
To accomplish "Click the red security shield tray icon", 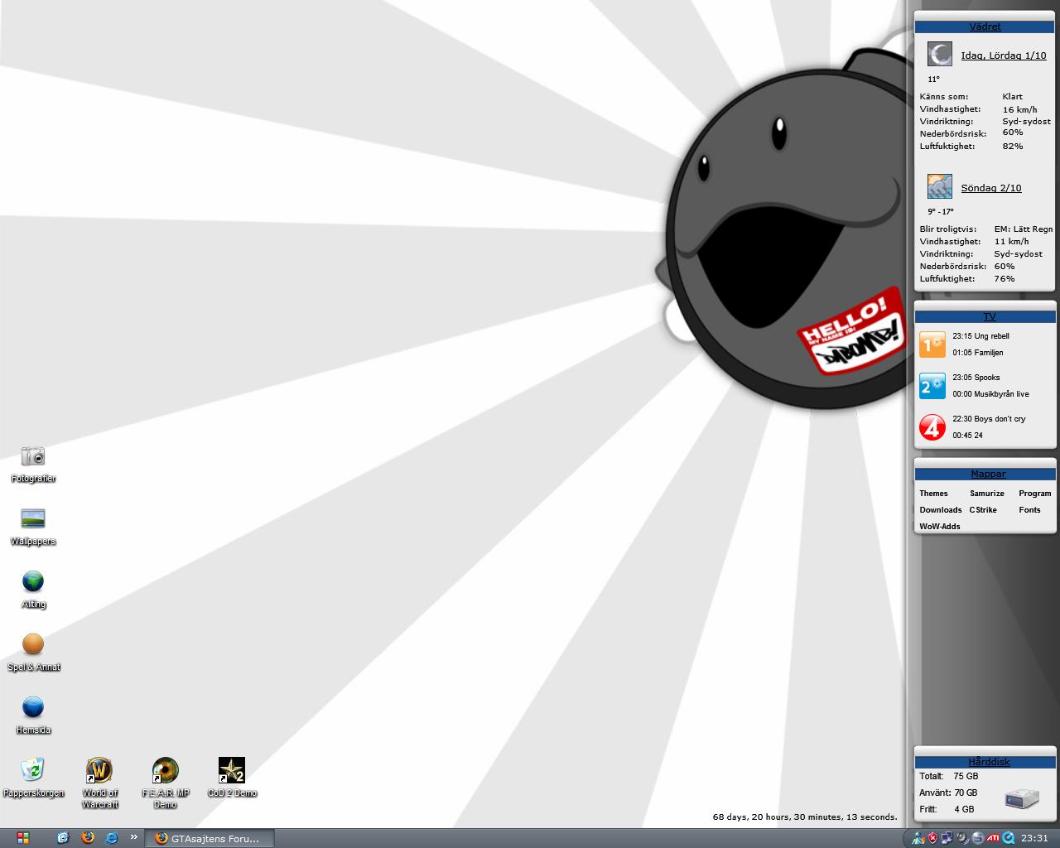I will coord(932,838).
